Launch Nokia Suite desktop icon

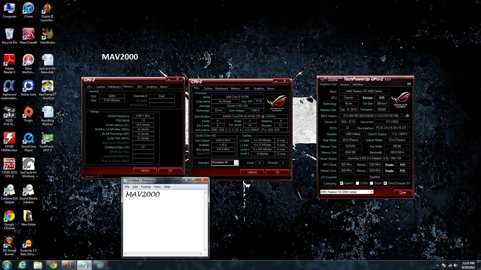28,88
